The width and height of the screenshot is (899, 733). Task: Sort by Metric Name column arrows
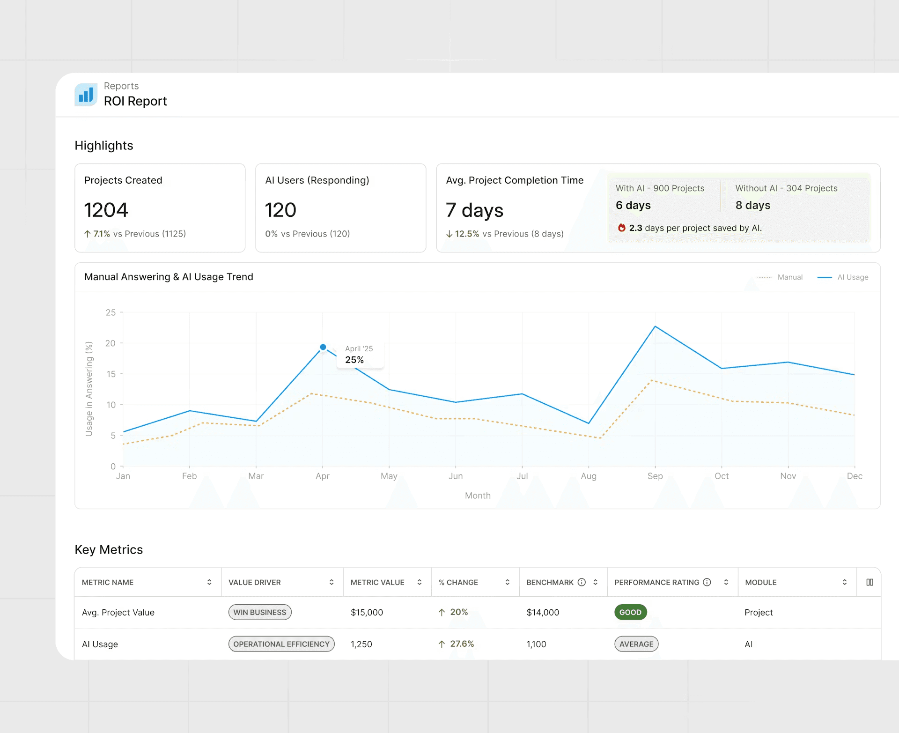[x=209, y=582]
